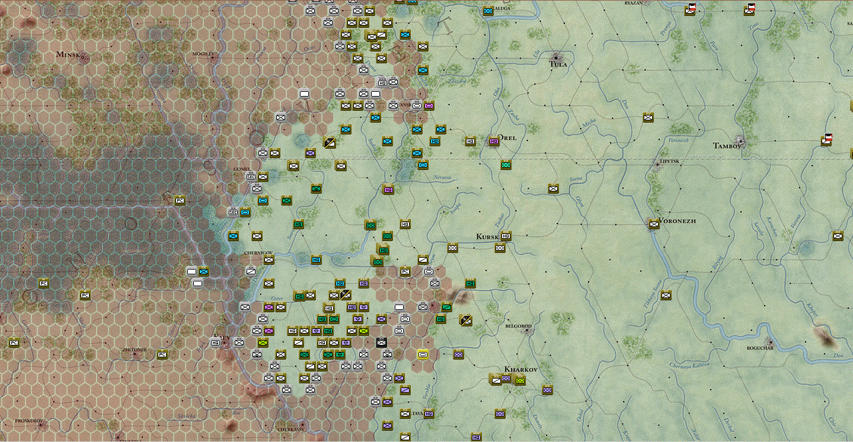Select the only PC counter east of the Dnieper
This screenshot has width=853, height=442.
pos(405,271)
